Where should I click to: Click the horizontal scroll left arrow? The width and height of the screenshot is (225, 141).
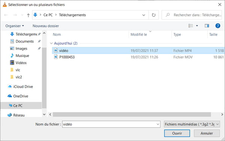pos(50,114)
